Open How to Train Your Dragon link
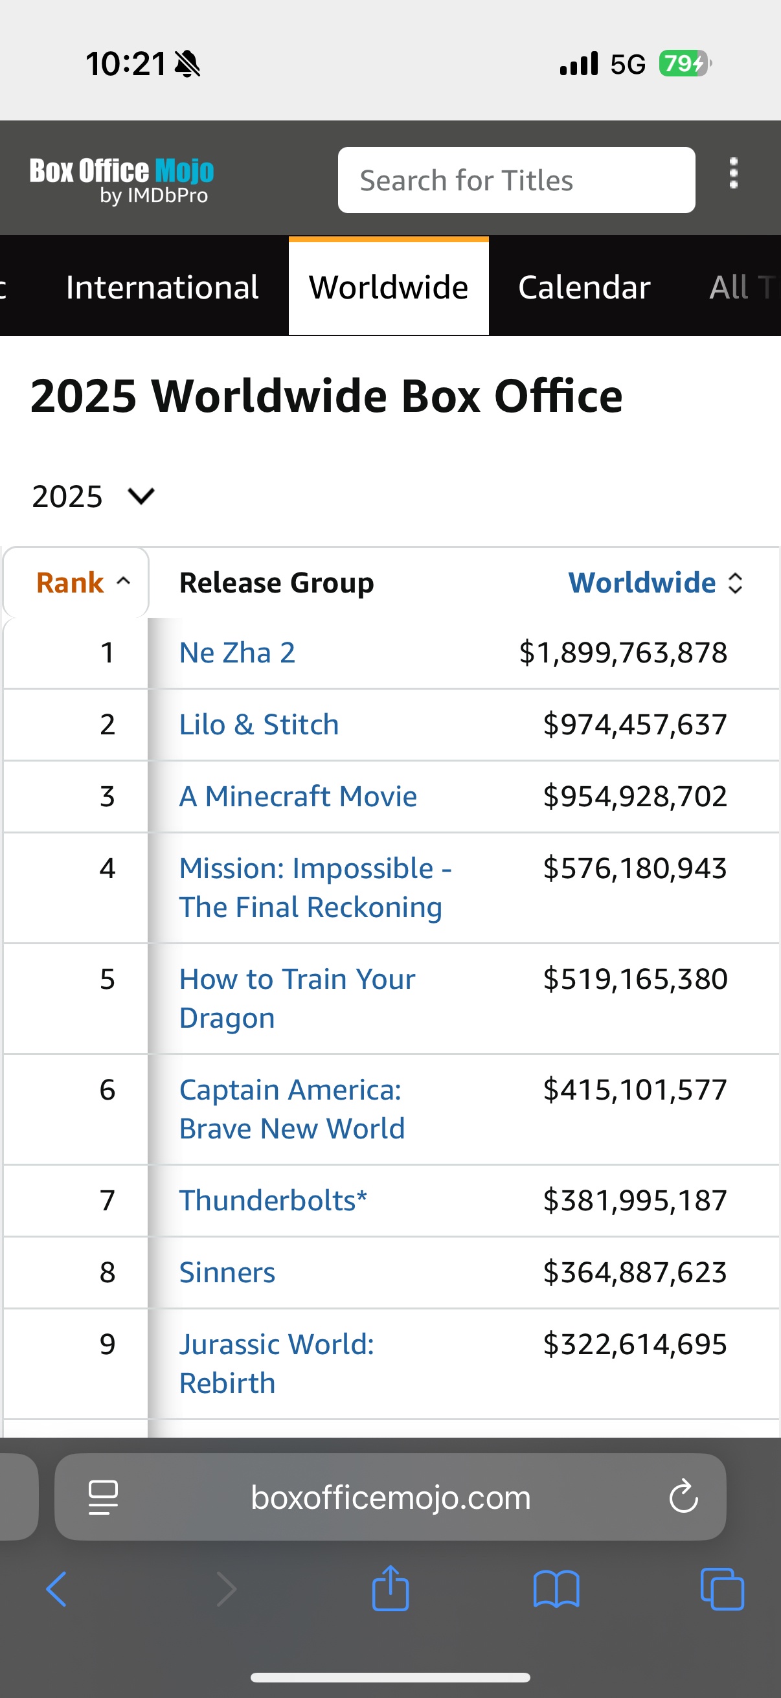Screen dimensions: 781x1698 (x=297, y=998)
